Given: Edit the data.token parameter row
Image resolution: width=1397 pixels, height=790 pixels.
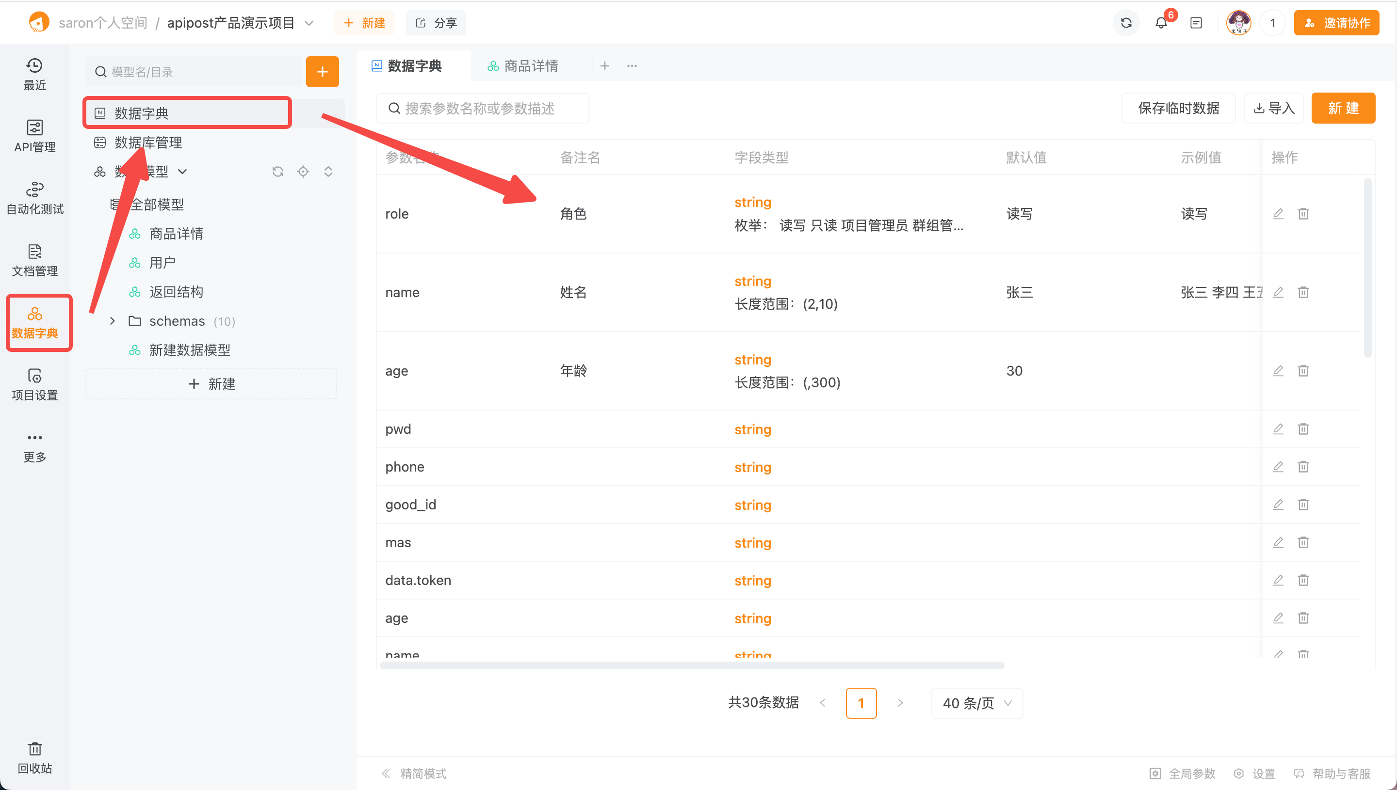Looking at the screenshot, I should [x=1278, y=581].
